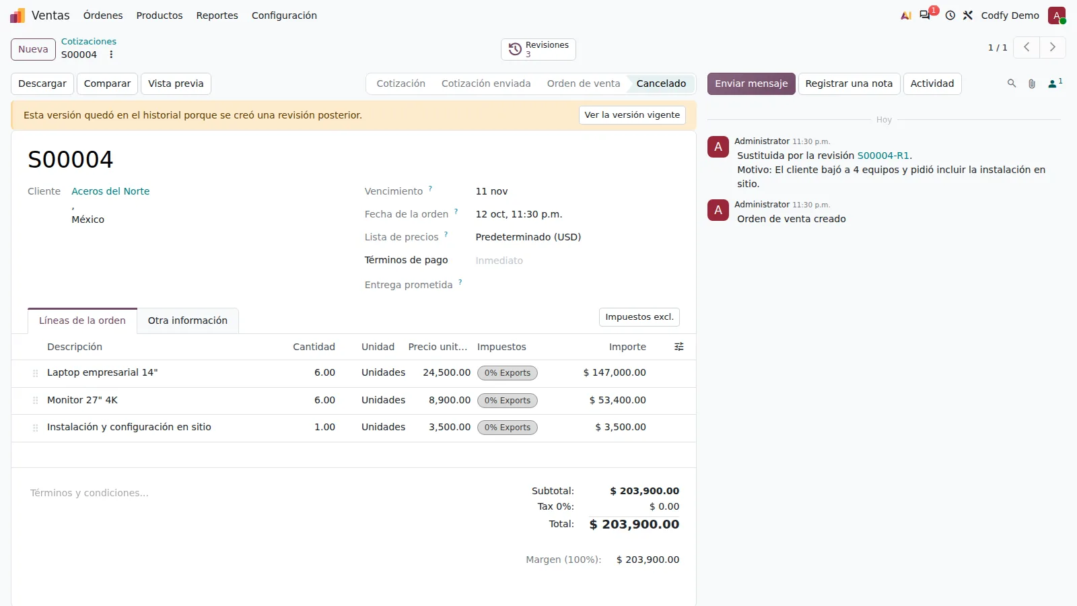Image resolution: width=1077 pixels, height=606 pixels.
Task: Open the Reportes menu
Action: click(x=217, y=15)
